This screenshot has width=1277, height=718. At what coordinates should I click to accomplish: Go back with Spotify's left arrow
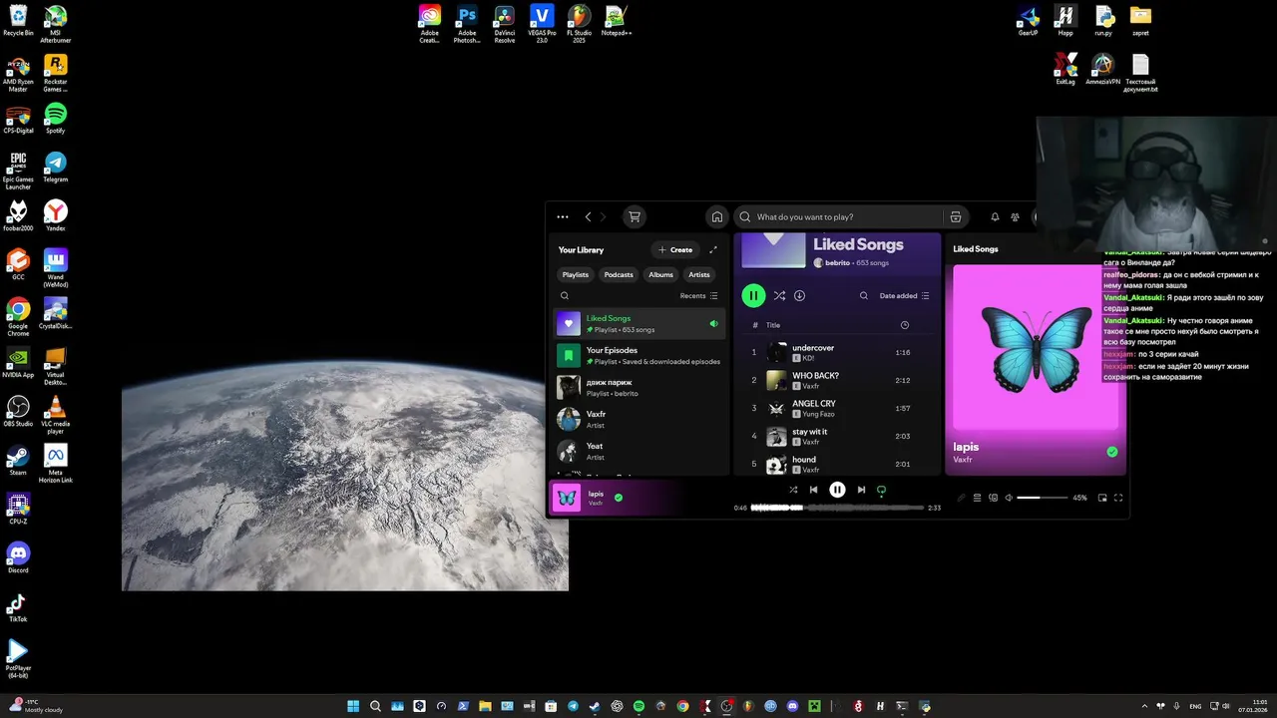click(x=588, y=216)
